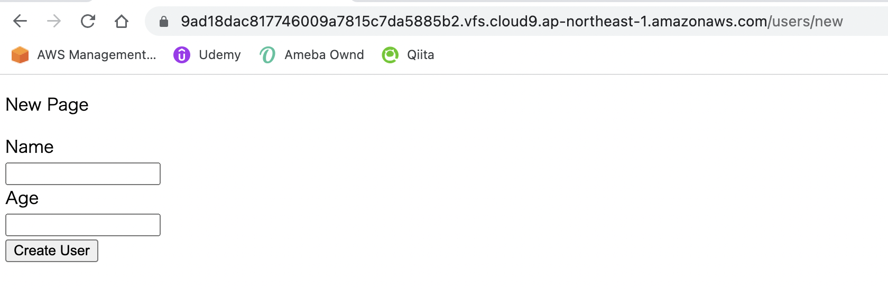Open the AWS Management... bookmark label

tap(97, 55)
